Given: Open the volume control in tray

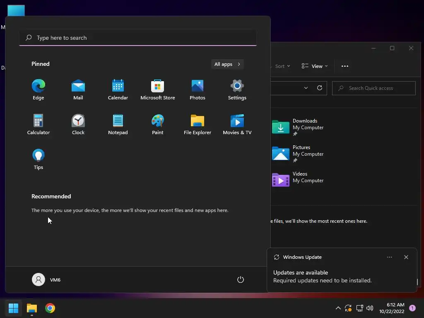Looking at the screenshot, I should tap(370, 308).
